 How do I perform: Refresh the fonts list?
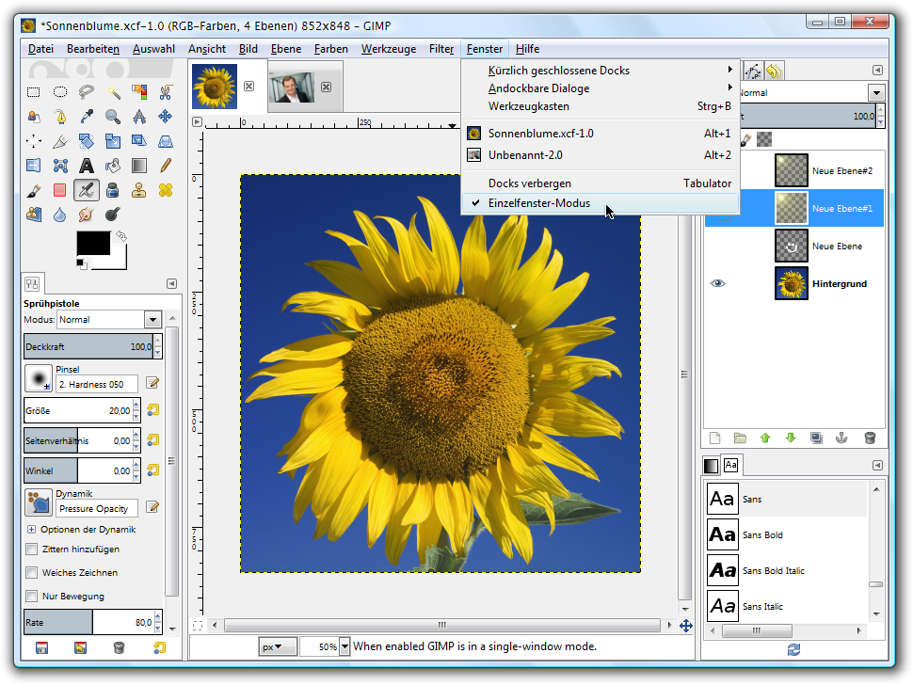pyautogui.click(x=793, y=649)
